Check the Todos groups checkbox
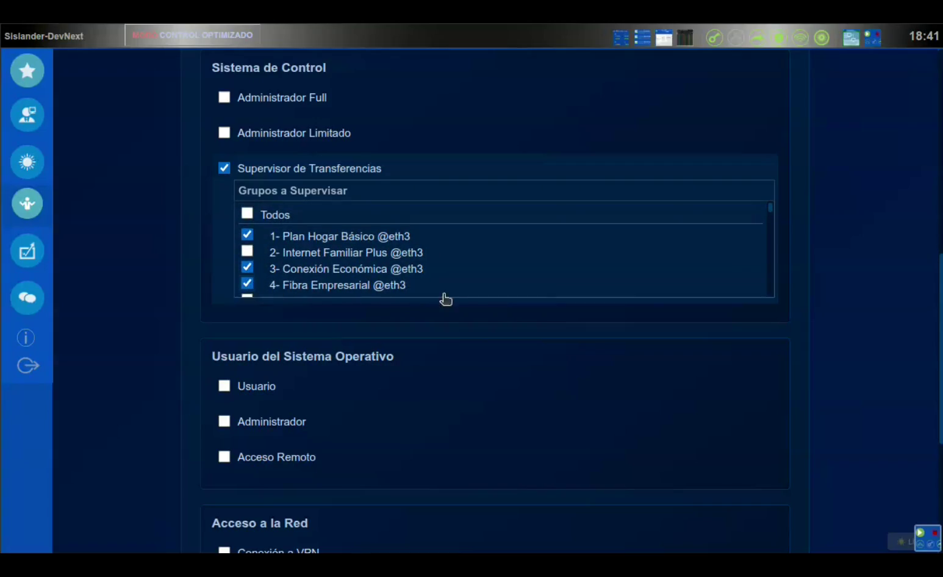943x577 pixels. (247, 213)
